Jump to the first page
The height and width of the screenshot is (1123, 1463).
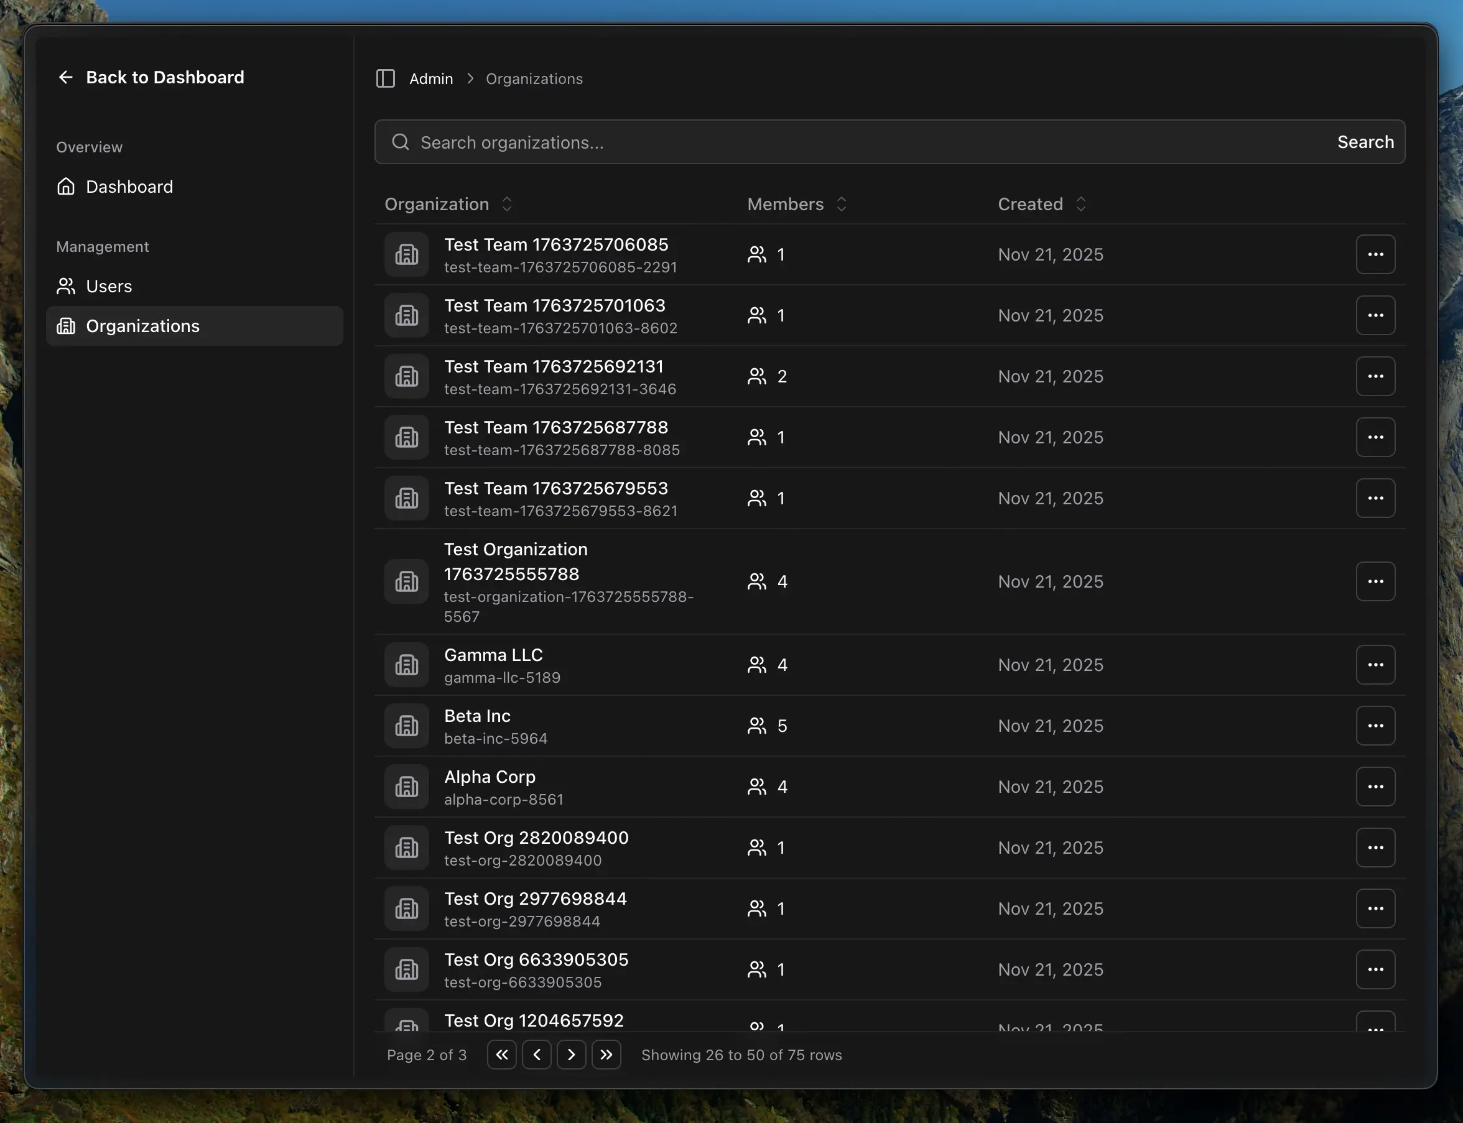pos(501,1054)
